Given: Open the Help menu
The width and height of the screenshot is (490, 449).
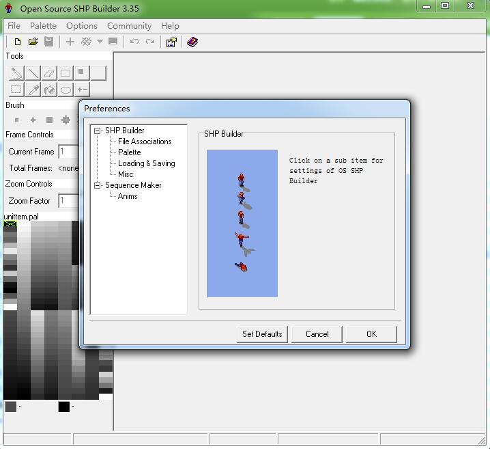Looking at the screenshot, I should tap(170, 26).
